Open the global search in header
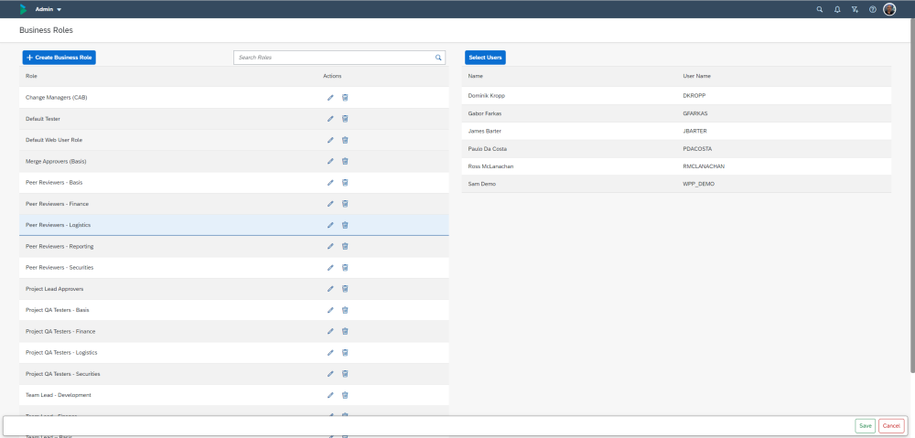 (x=820, y=9)
